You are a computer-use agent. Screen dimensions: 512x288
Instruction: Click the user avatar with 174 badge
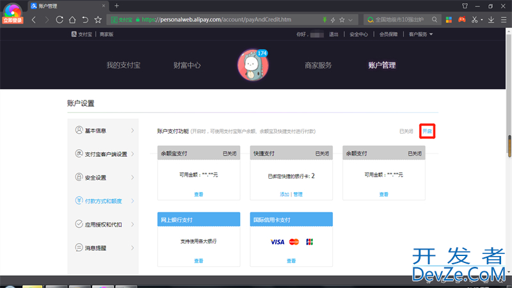(253, 65)
